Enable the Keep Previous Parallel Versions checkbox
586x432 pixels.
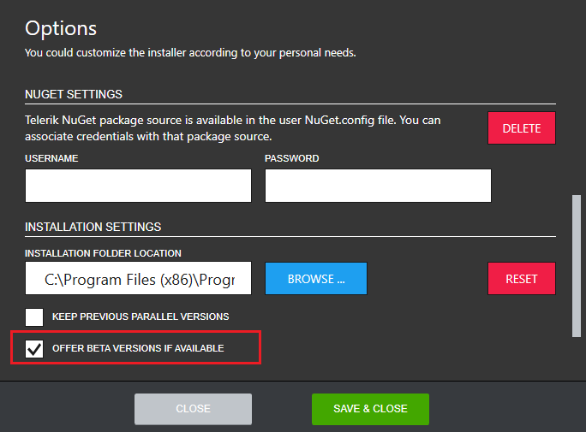tap(34, 317)
